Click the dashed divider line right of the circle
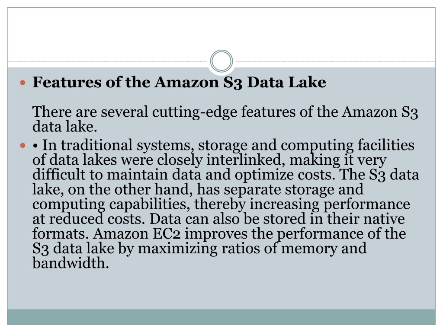 (x=336, y=61)
